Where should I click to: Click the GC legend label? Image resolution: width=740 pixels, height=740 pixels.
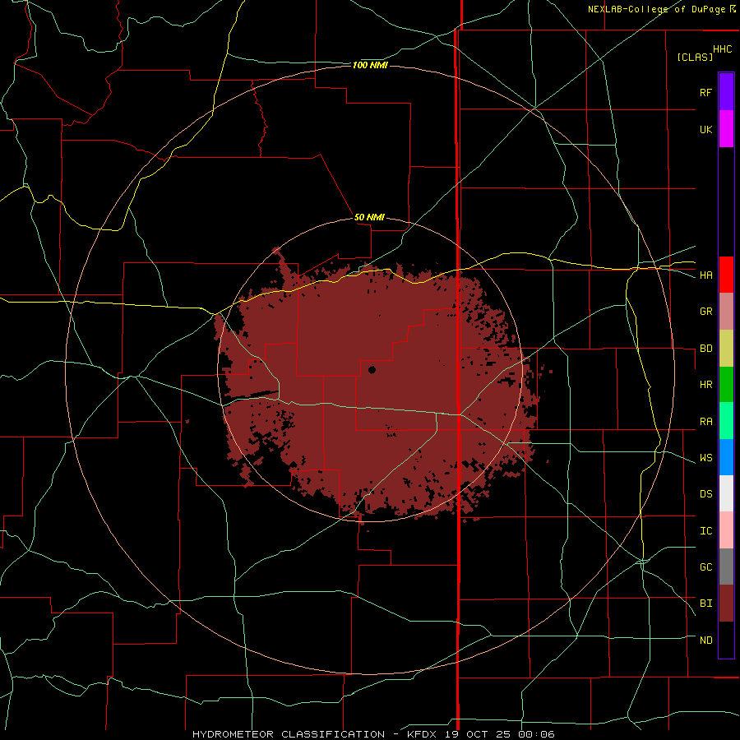pos(705,567)
